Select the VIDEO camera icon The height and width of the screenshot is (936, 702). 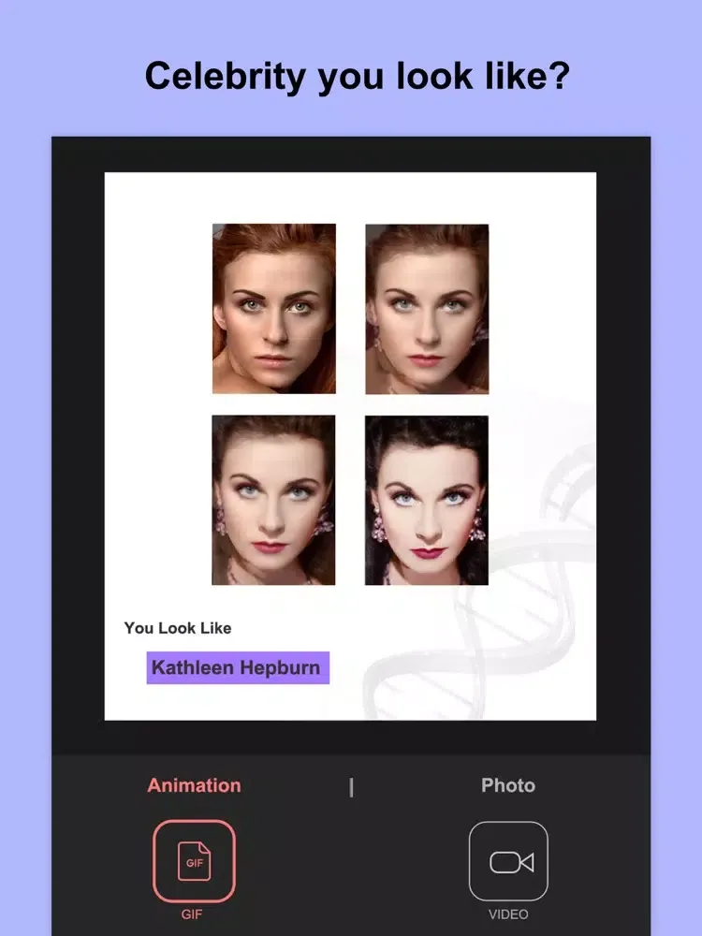click(508, 861)
